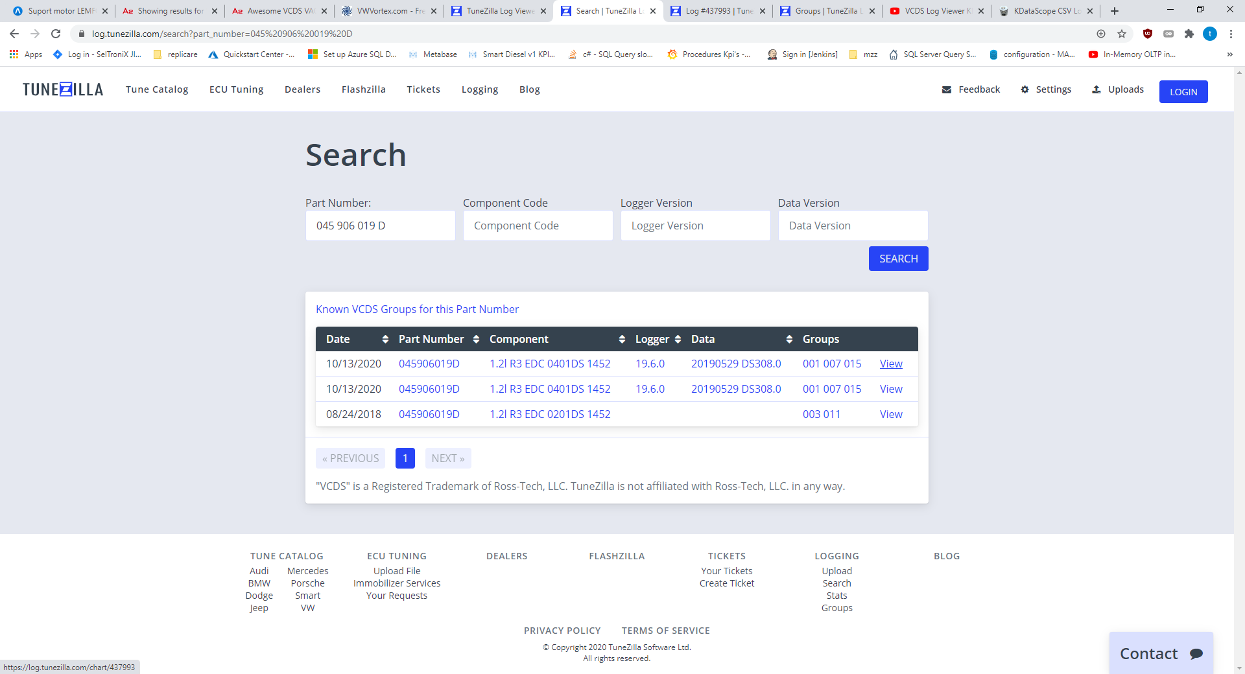Open footer Immobilizer Services link
This screenshot has width=1245, height=674.
[397, 583]
